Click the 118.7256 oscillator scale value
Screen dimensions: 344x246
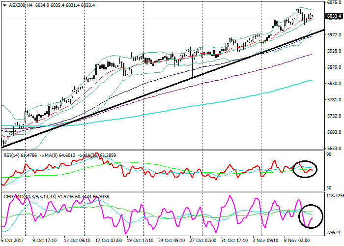pyautogui.click(x=334, y=195)
